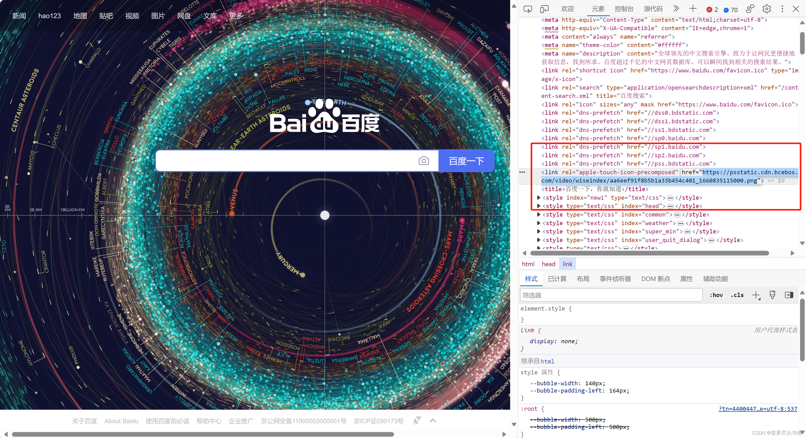The image size is (806, 438).
Task: Open stylesheet source link ?tn=4400447…:537
Action: (x=758, y=409)
